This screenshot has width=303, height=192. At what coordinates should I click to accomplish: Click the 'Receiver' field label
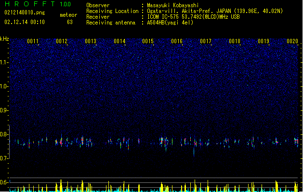click(x=98, y=17)
